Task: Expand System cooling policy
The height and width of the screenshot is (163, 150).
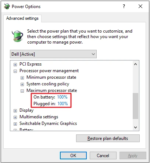Action: point(22,84)
